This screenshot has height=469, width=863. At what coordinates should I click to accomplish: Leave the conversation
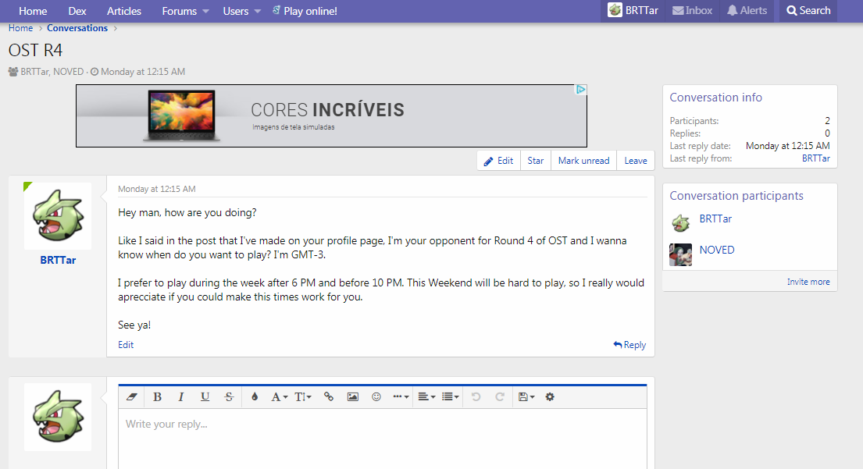point(636,161)
